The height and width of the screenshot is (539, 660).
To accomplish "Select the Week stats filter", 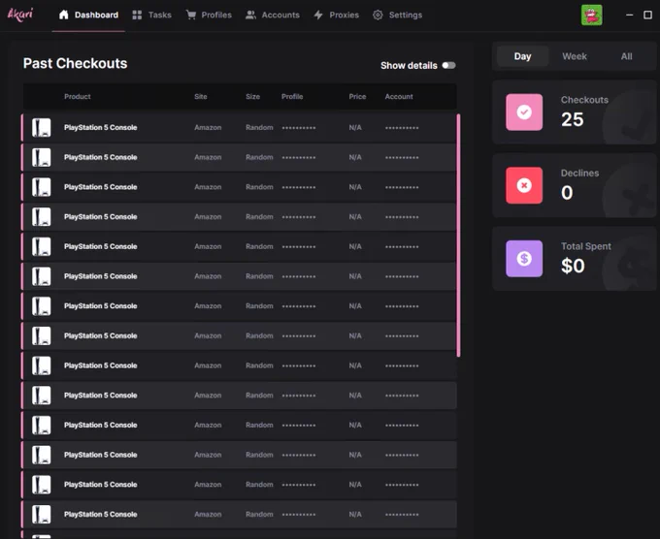I will click(575, 56).
